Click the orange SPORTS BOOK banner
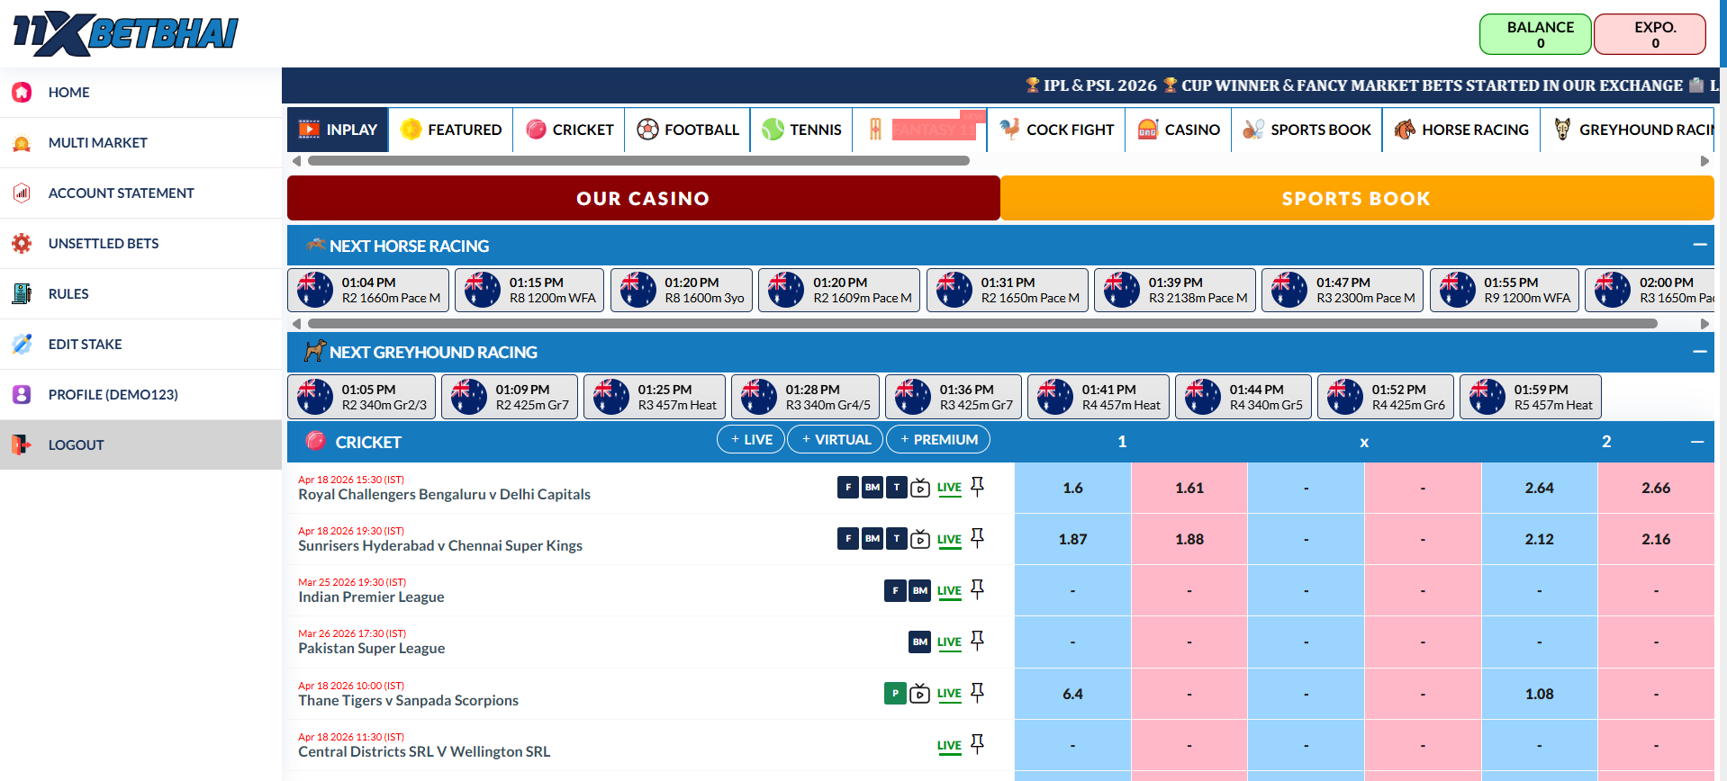The height and width of the screenshot is (781, 1727). (1356, 198)
